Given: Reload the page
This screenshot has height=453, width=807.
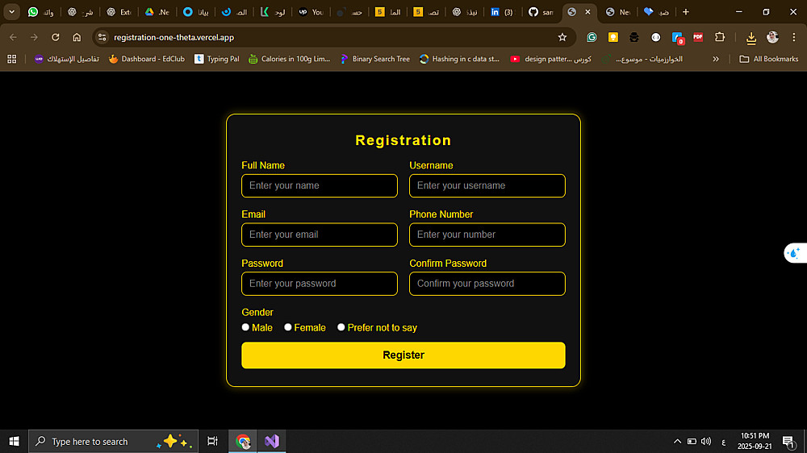Looking at the screenshot, I should pos(56,37).
